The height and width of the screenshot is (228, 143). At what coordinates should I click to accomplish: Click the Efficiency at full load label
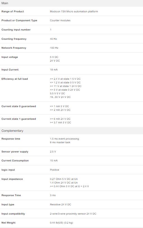[14, 79]
